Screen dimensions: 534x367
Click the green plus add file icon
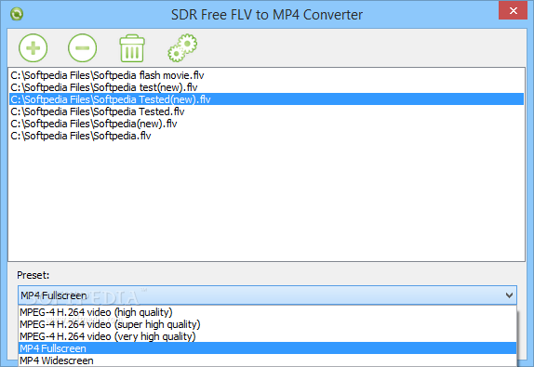33,48
